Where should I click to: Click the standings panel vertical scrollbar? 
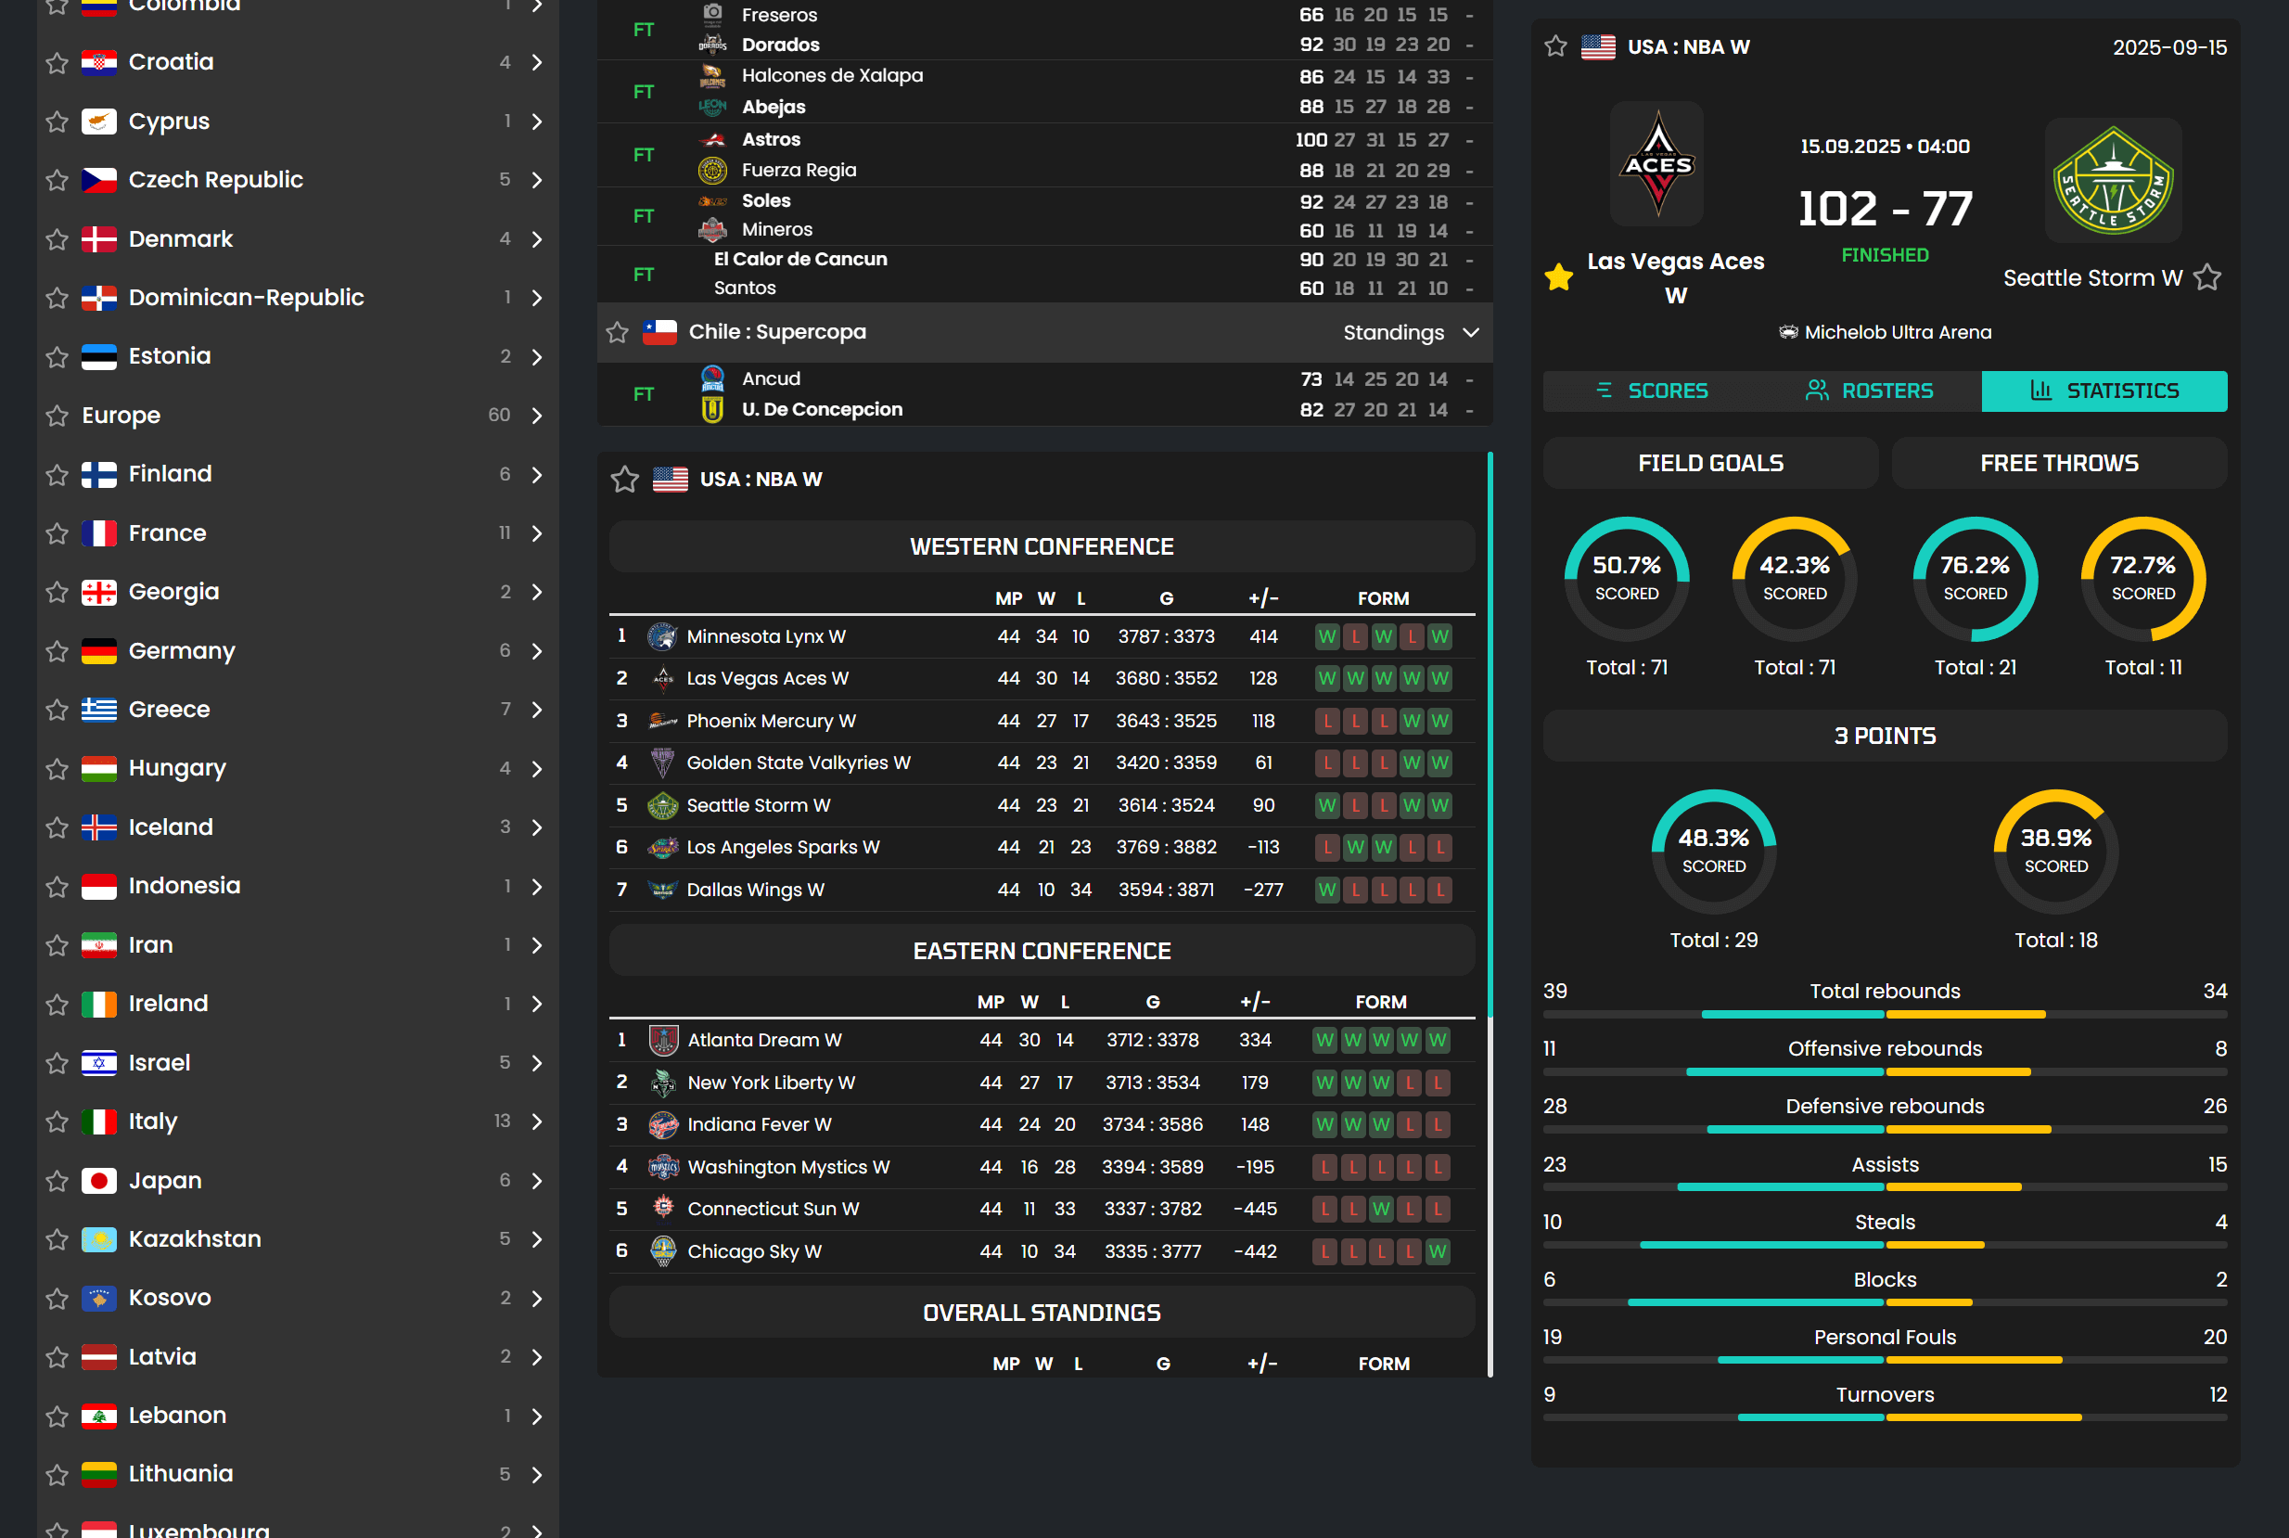tap(1490, 736)
